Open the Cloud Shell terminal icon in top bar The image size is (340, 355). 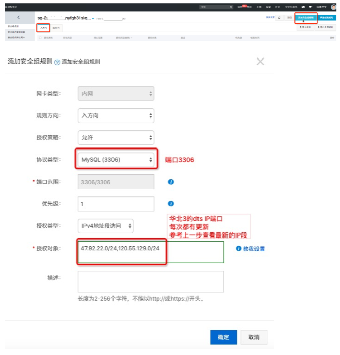(303, 7)
